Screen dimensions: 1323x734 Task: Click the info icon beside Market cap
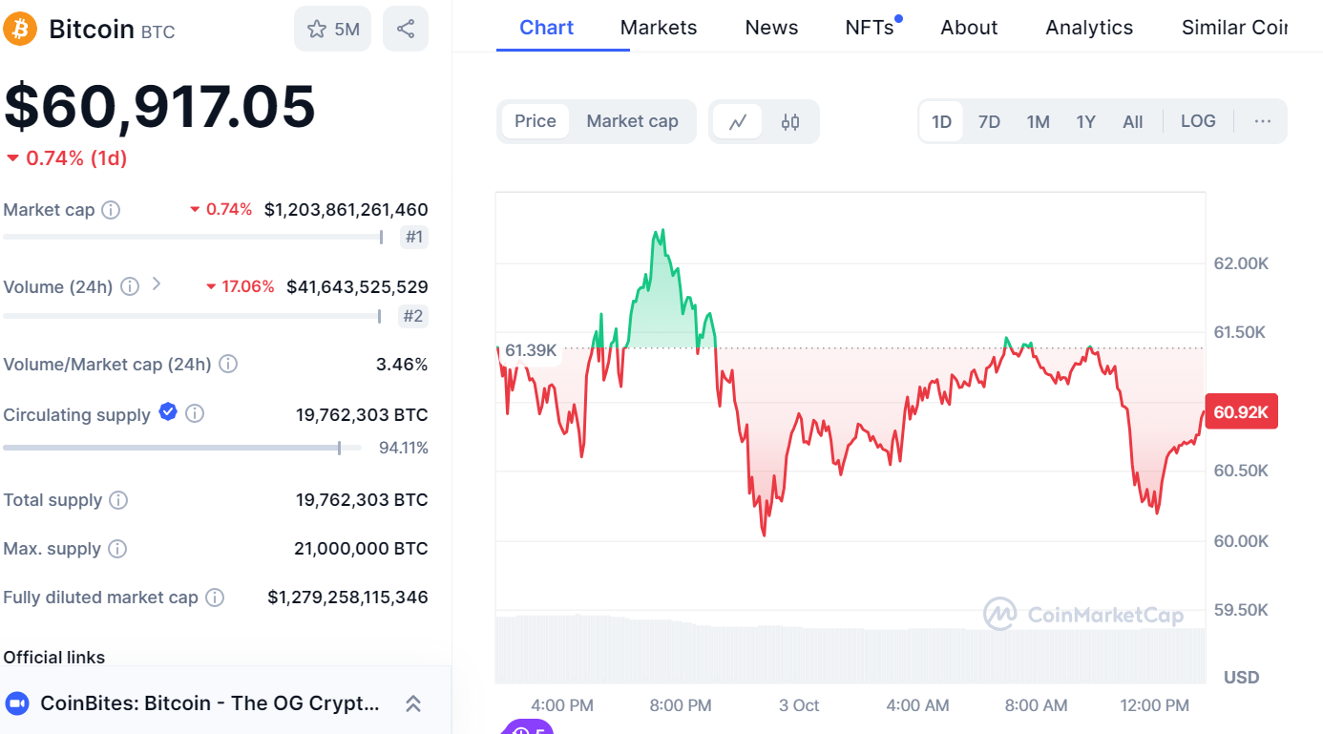111,210
